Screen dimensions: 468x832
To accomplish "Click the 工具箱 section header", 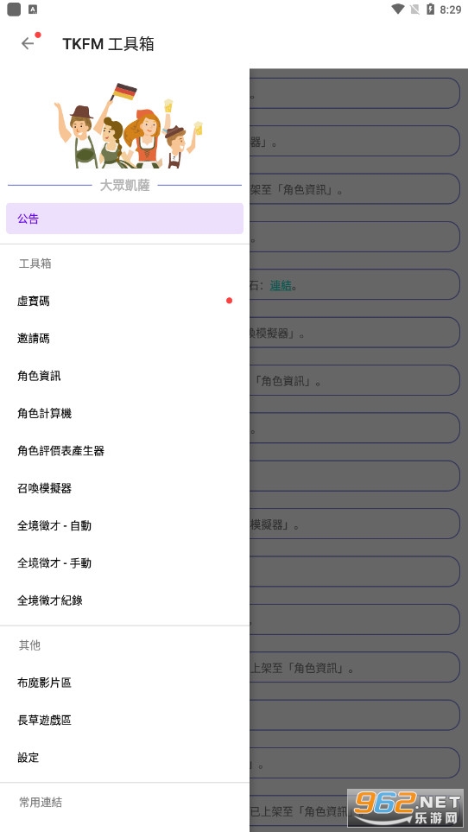I will coord(35,264).
